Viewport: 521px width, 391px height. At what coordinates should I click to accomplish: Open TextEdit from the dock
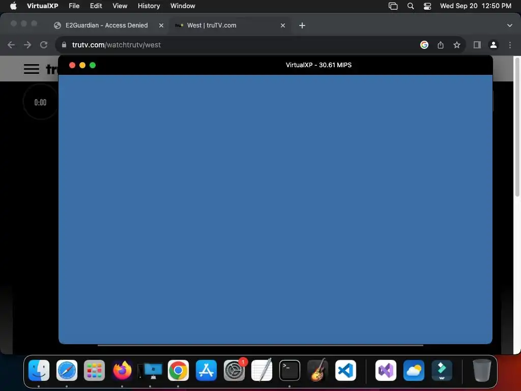(x=262, y=370)
